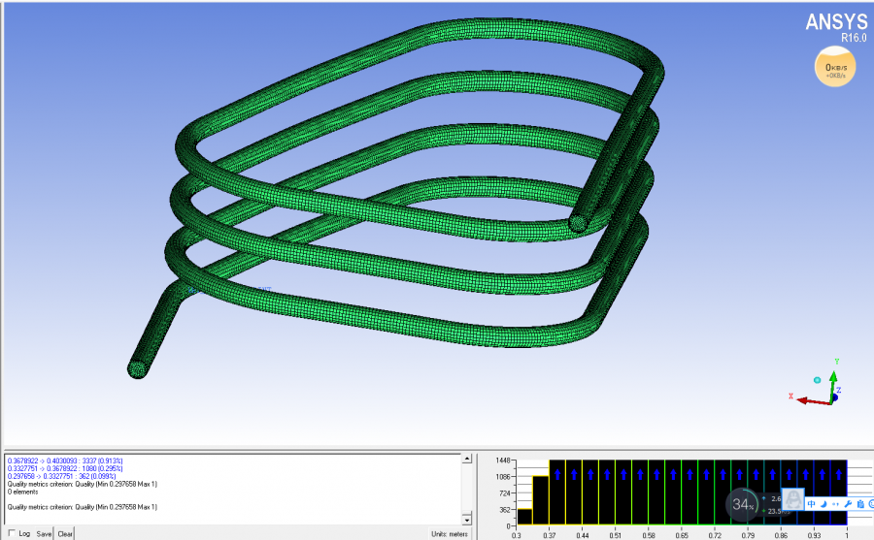This screenshot has width=874, height=540.
Task: Click the clipboard icon on IME toolbar
Action: tap(860, 504)
